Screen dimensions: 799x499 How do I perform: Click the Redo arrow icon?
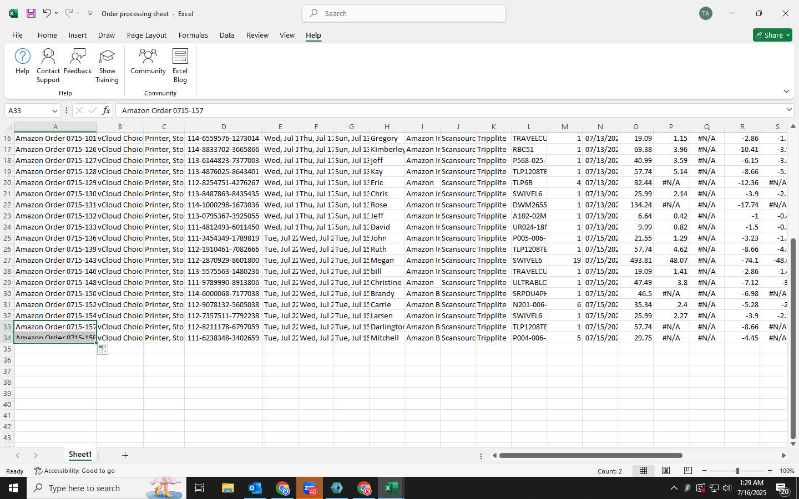[68, 13]
